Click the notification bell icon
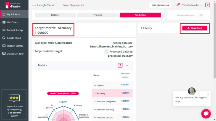The height and width of the screenshot is (121, 216). (177, 5)
